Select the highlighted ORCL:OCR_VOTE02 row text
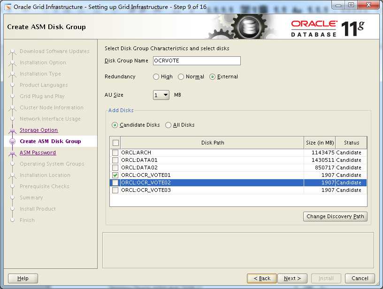Image resolution: width=383 pixels, height=289 pixels. [146, 183]
